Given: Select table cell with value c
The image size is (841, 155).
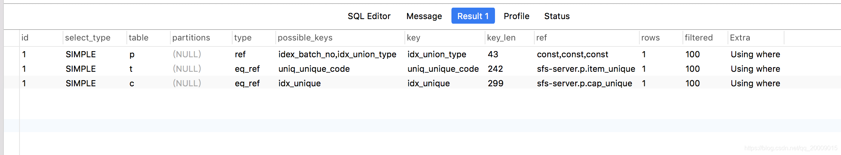Looking at the screenshot, I should [132, 83].
